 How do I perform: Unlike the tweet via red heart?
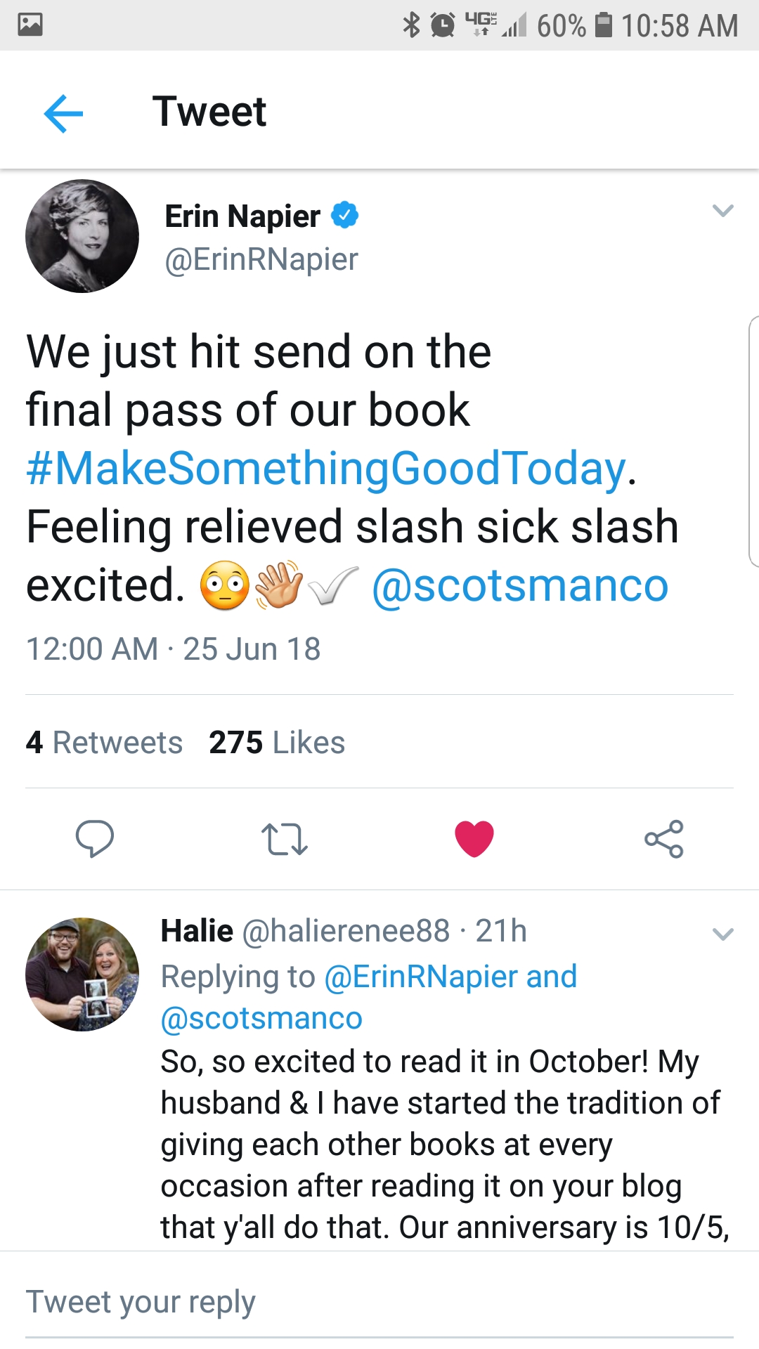tap(474, 839)
